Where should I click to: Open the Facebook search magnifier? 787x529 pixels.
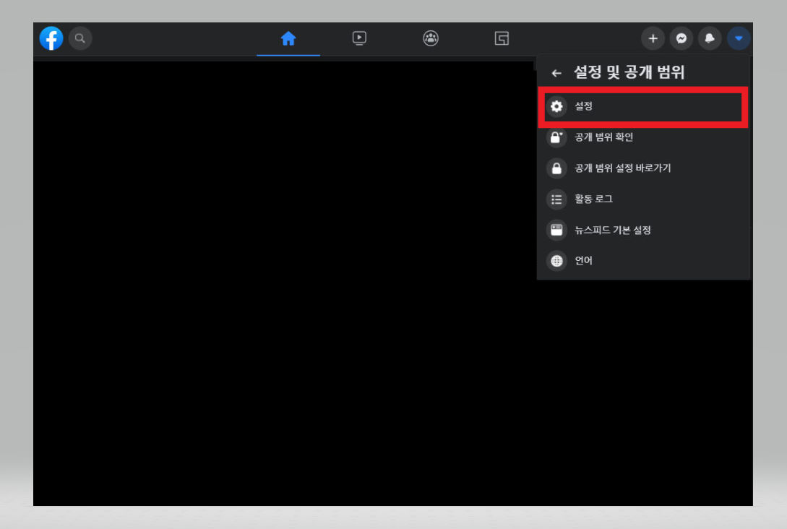click(79, 38)
